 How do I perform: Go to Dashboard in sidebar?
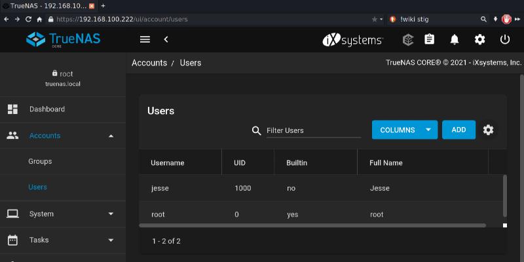pyautogui.click(x=47, y=109)
